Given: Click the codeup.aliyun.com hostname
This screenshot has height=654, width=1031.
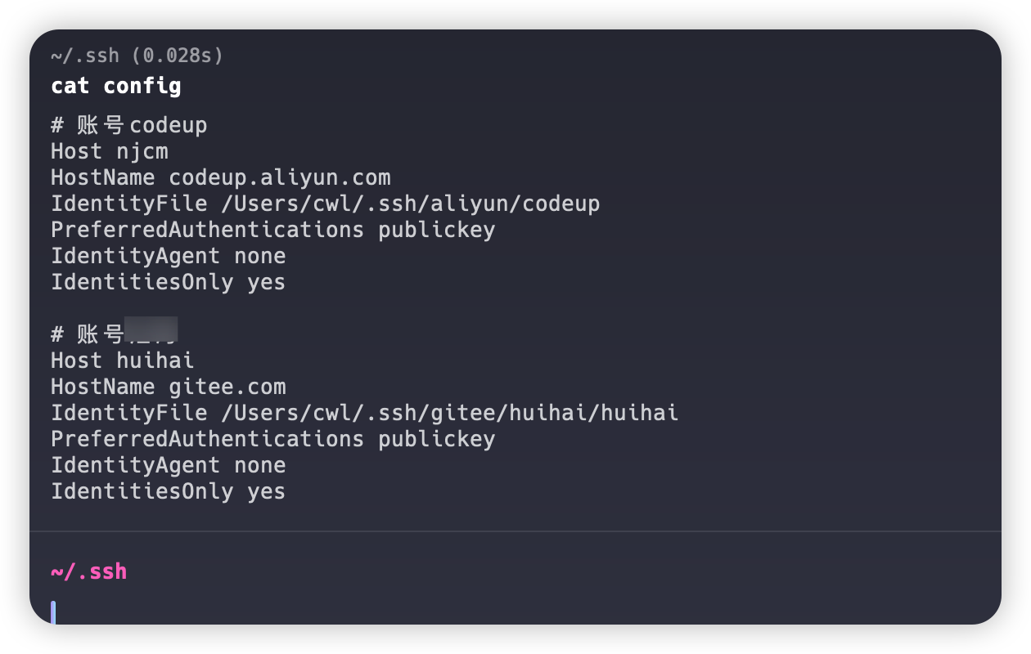Looking at the screenshot, I should pyautogui.click(x=280, y=177).
